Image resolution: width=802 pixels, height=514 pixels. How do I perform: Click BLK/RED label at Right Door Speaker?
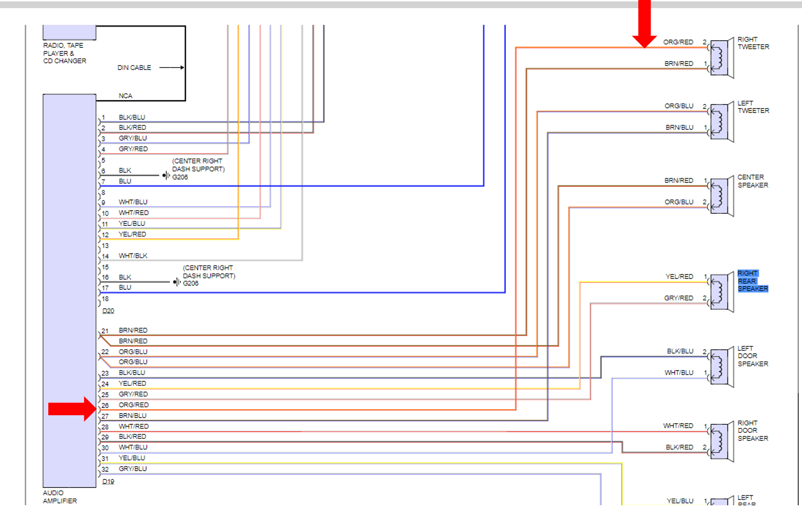coord(679,447)
